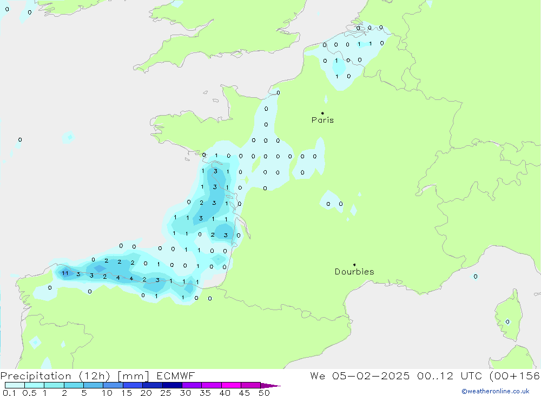The height and width of the screenshot is (396, 541).
Task: Click the Paris city label
Action: pos(322,120)
